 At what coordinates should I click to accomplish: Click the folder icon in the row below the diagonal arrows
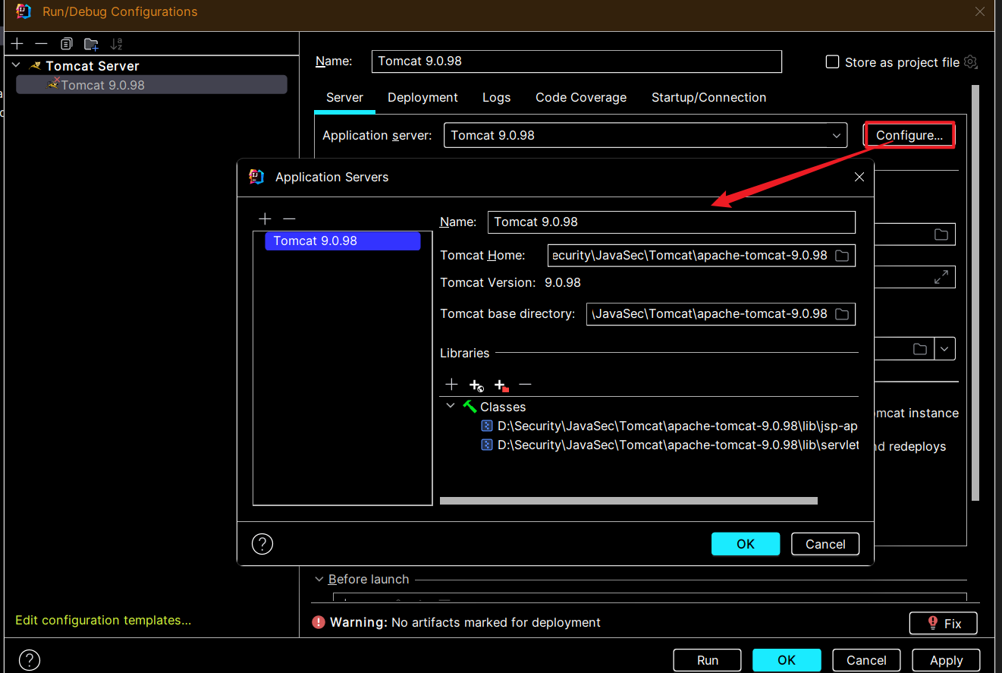(x=920, y=349)
